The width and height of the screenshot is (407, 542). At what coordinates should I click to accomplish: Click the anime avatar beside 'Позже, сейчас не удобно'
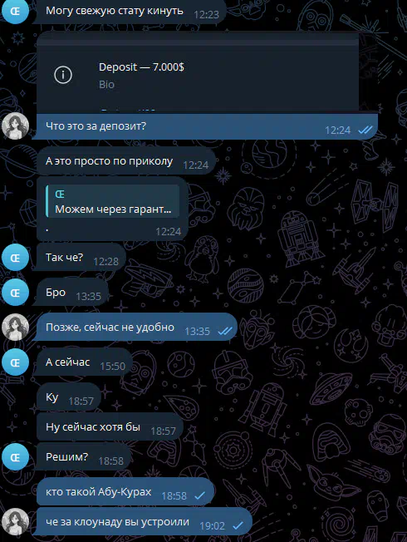(15, 327)
